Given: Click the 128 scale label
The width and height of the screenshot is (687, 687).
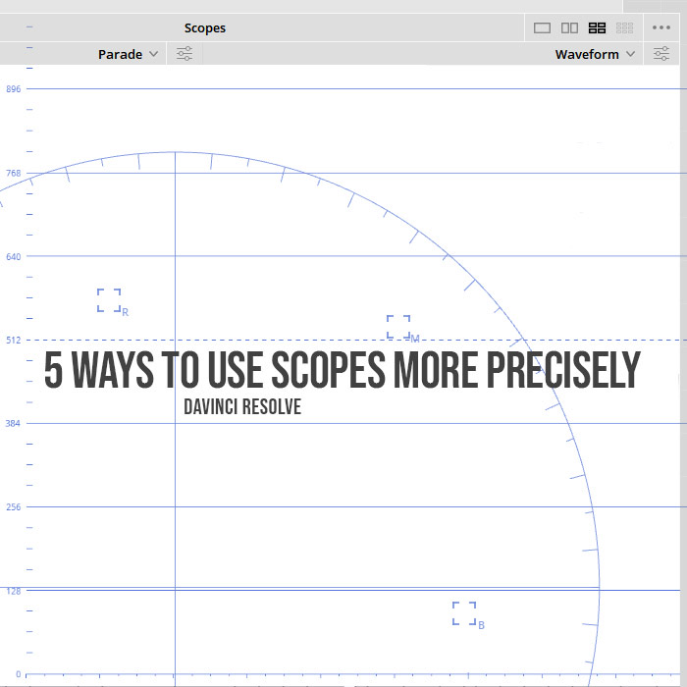Looking at the screenshot, I should 13,592.
